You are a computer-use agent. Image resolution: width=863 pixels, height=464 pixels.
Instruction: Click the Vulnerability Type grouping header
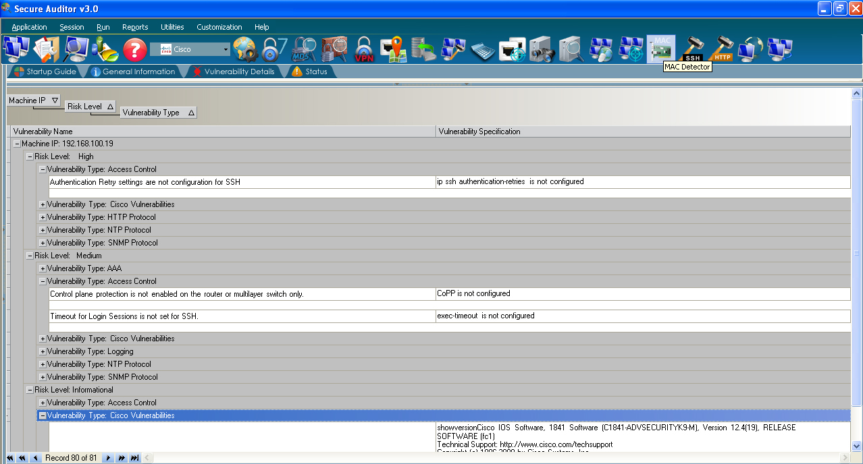(159, 113)
